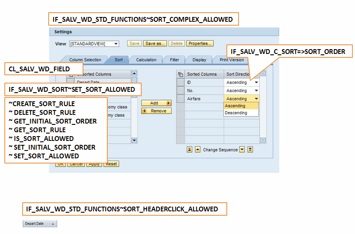This screenshot has width=355, height=234.
Task: Click select-all icon in Sorted Columns header
Action: pos(181,74)
